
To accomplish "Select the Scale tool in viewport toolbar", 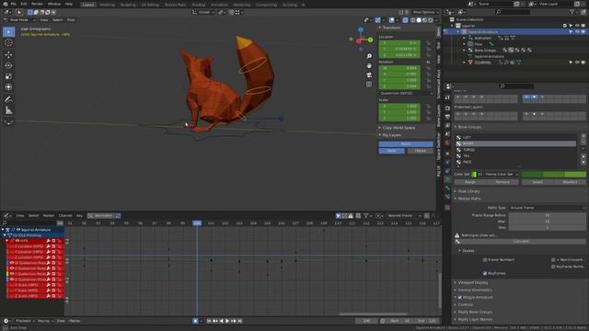I will tap(8, 76).
